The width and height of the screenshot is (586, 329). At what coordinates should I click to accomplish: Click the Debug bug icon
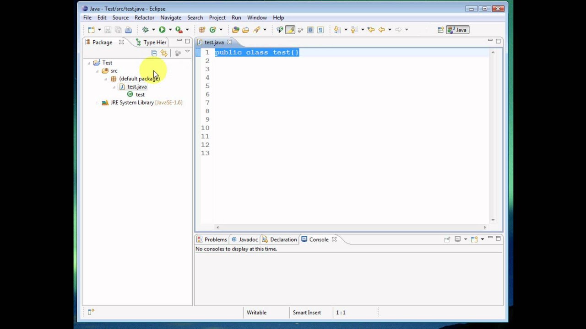coord(146,30)
